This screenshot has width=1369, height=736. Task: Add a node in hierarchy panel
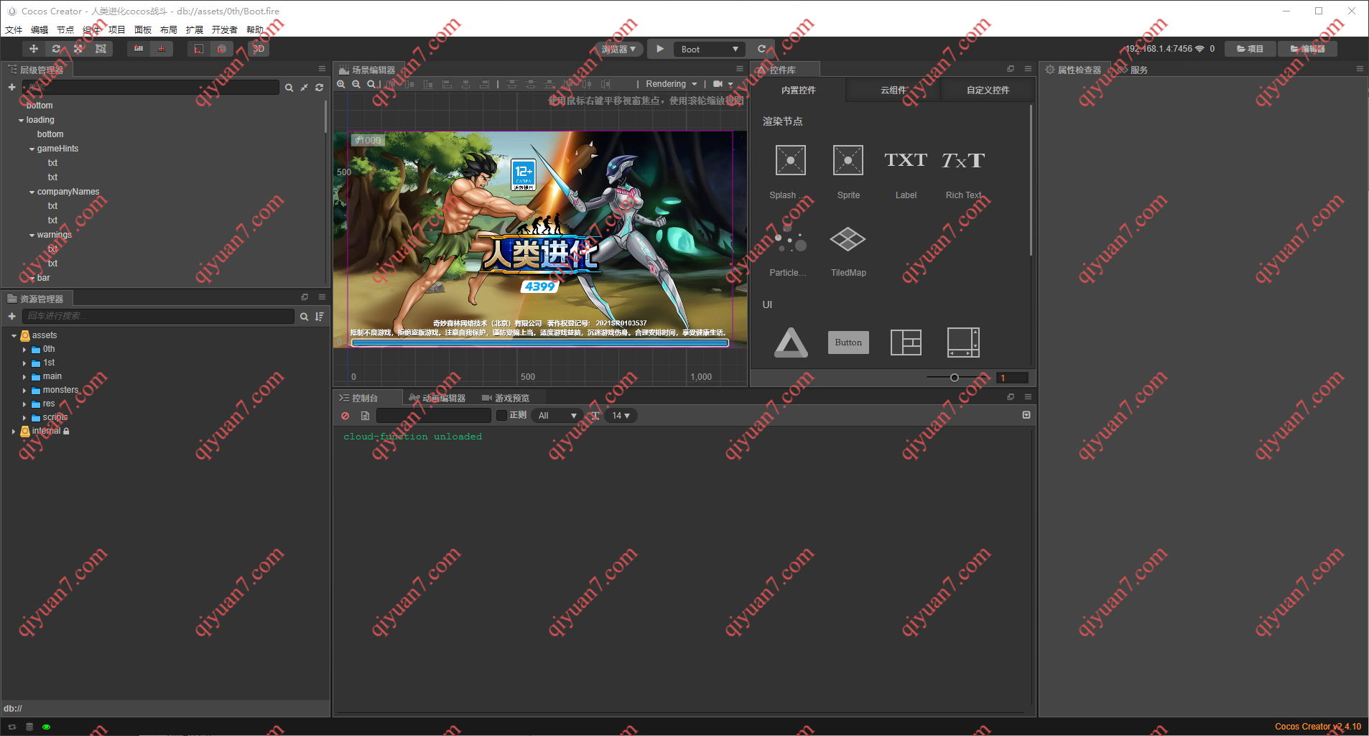[x=11, y=87]
